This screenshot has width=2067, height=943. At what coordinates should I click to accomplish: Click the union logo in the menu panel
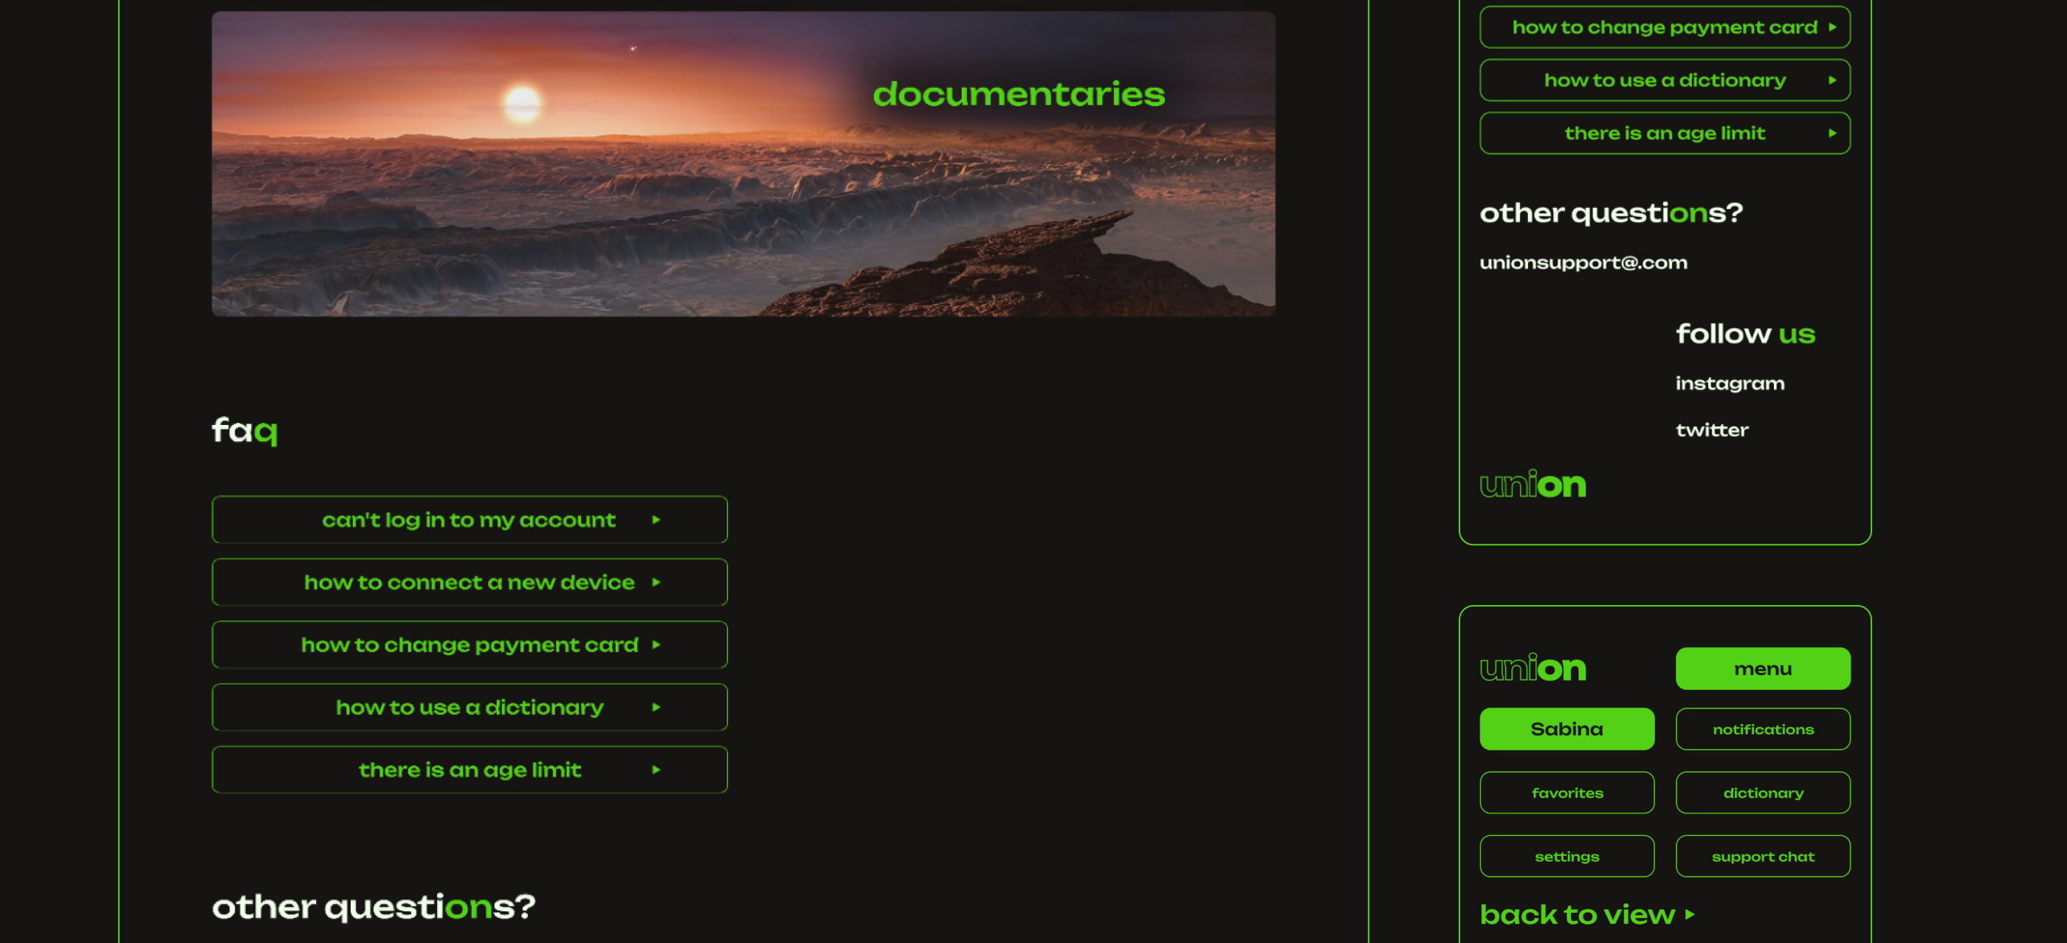1533,668
